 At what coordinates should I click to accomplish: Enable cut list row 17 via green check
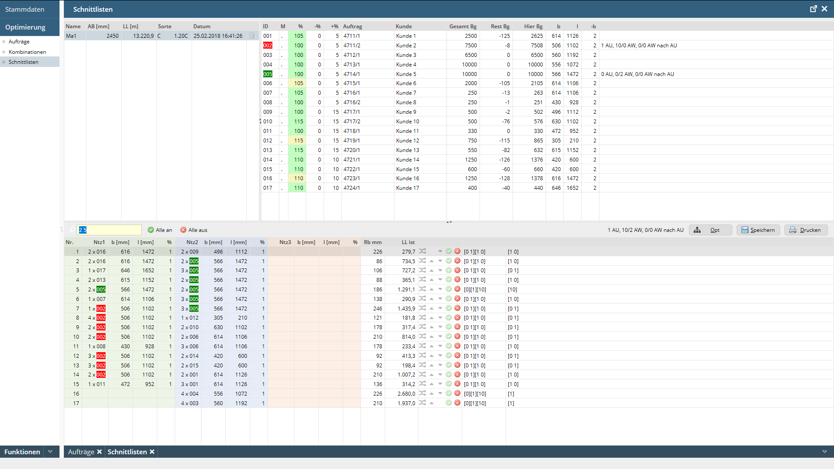(x=449, y=403)
